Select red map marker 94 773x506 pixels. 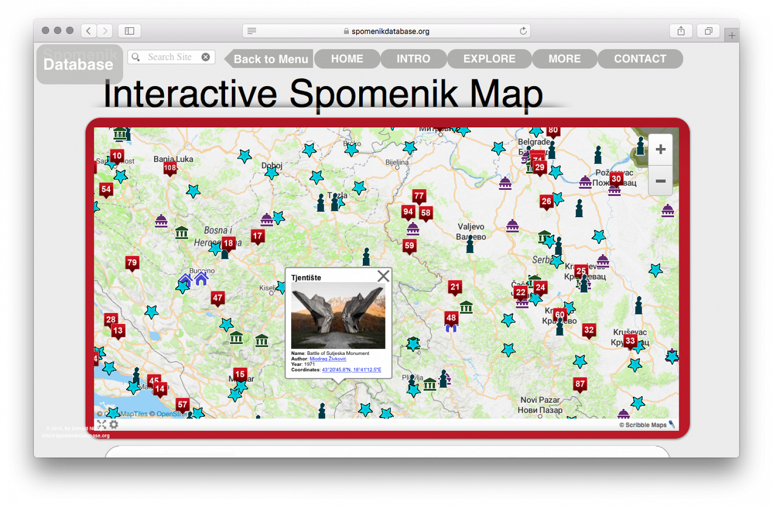pos(408,213)
